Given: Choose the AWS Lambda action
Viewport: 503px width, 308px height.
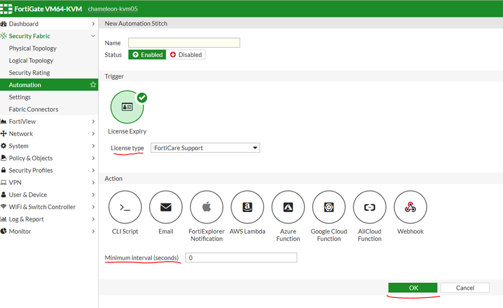Looking at the screenshot, I should (x=248, y=207).
